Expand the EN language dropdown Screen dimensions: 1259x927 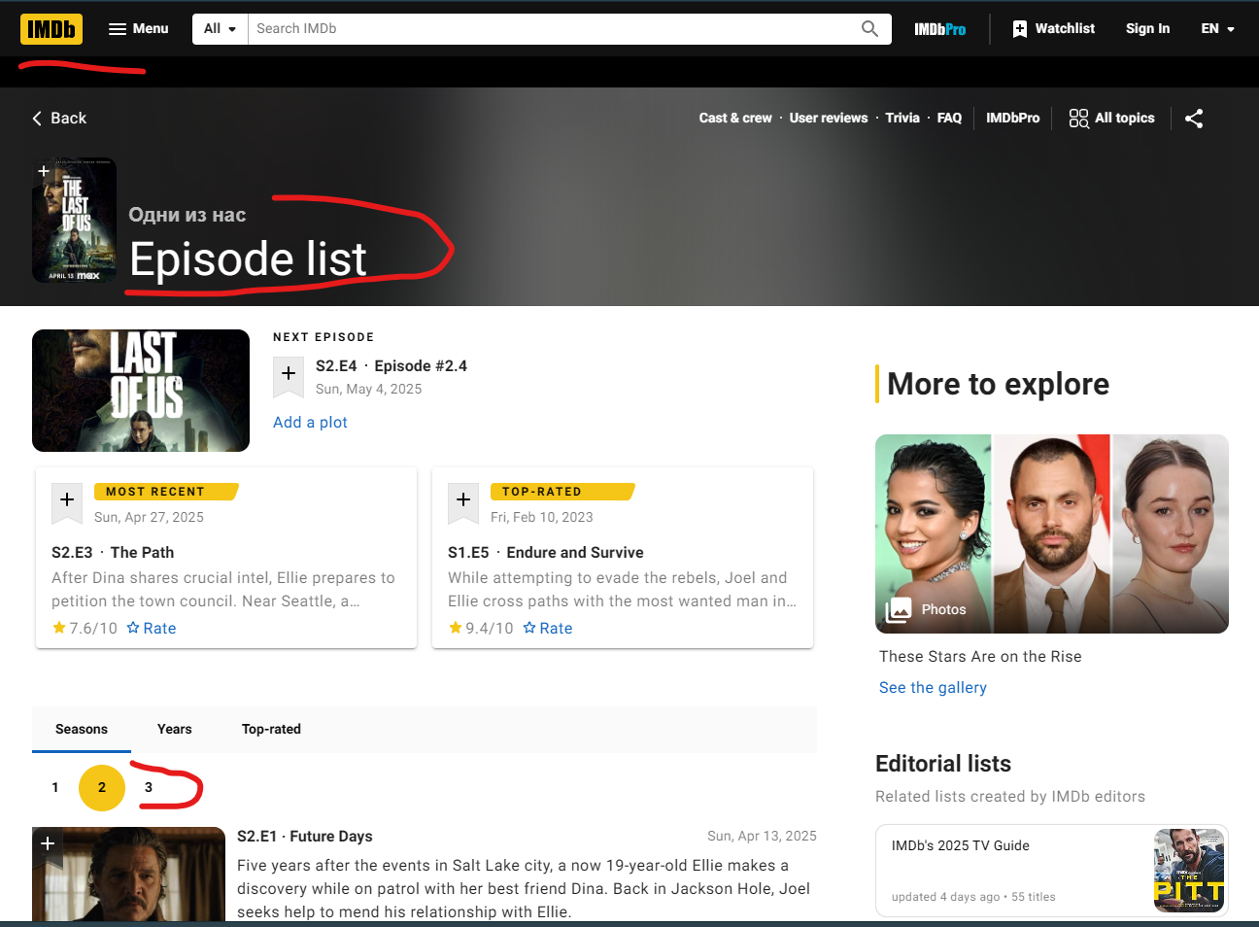1217,29
